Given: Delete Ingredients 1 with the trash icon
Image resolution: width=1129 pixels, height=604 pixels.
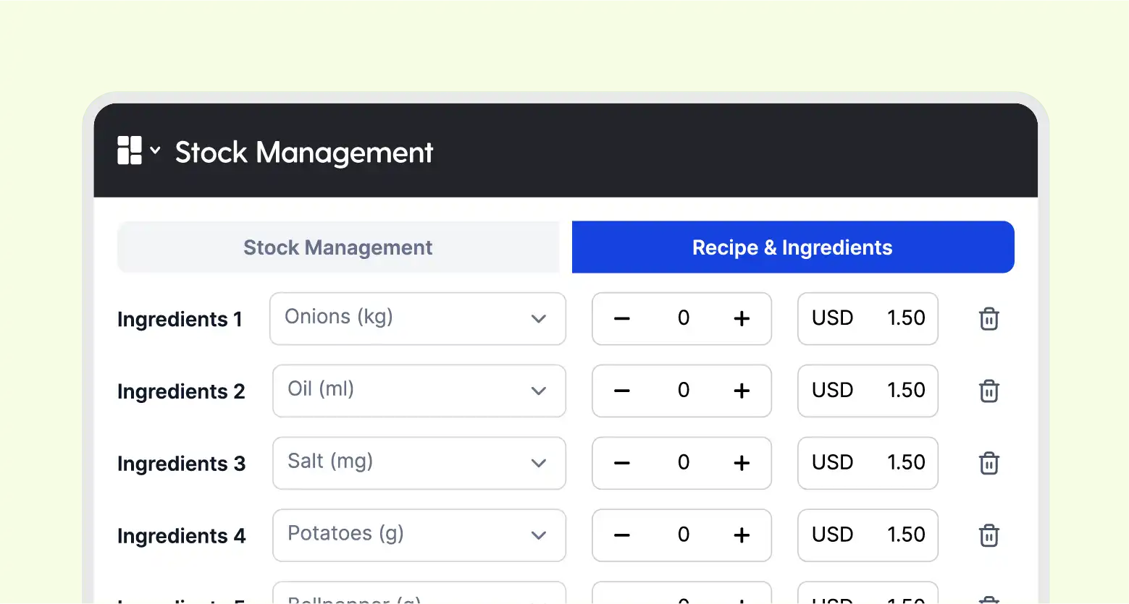Looking at the screenshot, I should pyautogui.click(x=989, y=319).
